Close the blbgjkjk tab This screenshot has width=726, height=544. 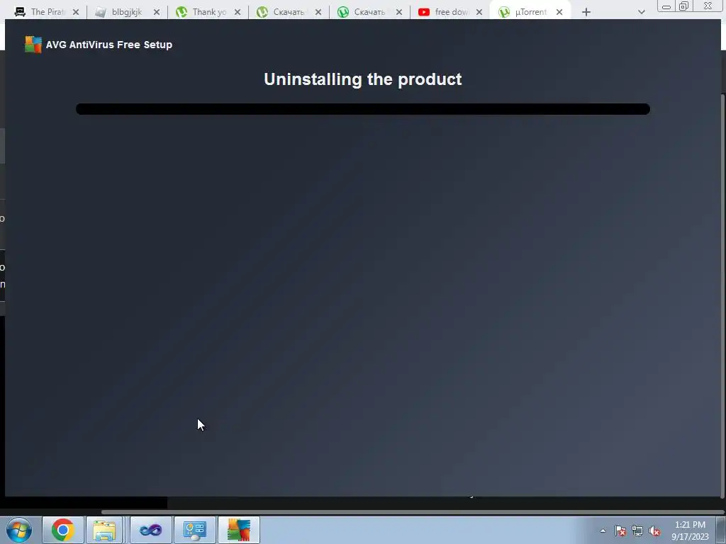[157, 12]
